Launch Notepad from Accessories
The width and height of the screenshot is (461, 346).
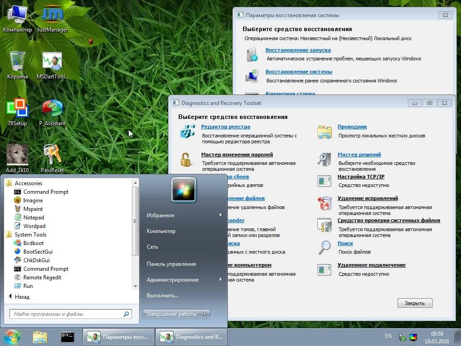33,218
